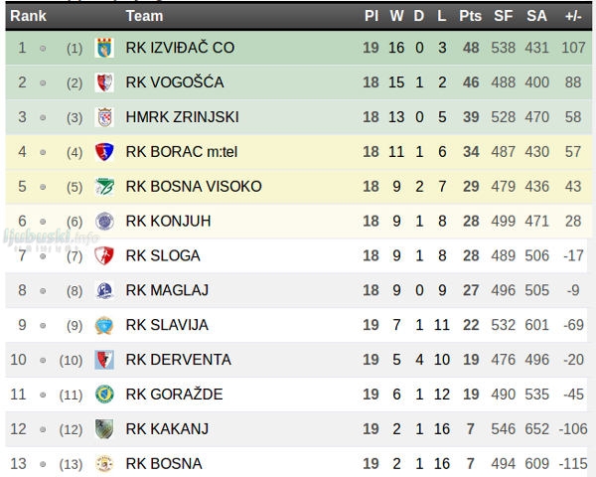The width and height of the screenshot is (596, 477).
Task: Select the RK BOSNA table row
Action: click(298, 463)
